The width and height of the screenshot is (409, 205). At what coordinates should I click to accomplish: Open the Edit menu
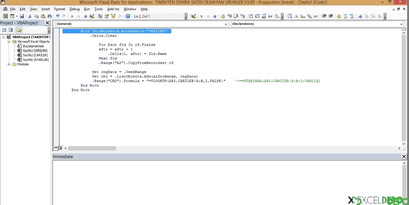pyautogui.click(x=23, y=9)
